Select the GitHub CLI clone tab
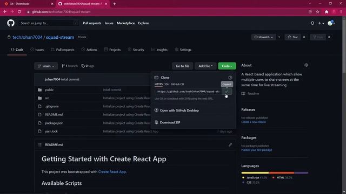Screen dimensions: 346x194 pos(177,84)
